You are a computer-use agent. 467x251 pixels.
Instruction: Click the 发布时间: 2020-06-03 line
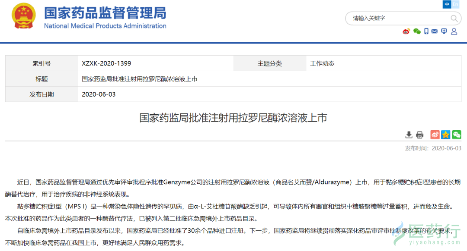433,148
